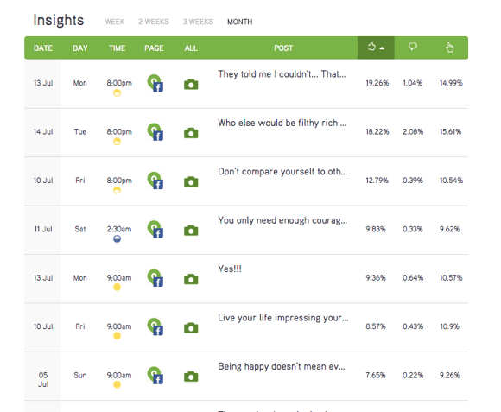This screenshot has height=412, width=501.
Task: Open post 'Who else would be filthy rich ...'
Action: [x=282, y=123]
